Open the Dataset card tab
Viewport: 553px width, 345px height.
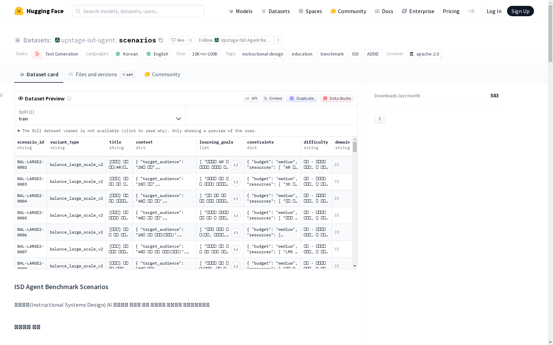pos(39,75)
